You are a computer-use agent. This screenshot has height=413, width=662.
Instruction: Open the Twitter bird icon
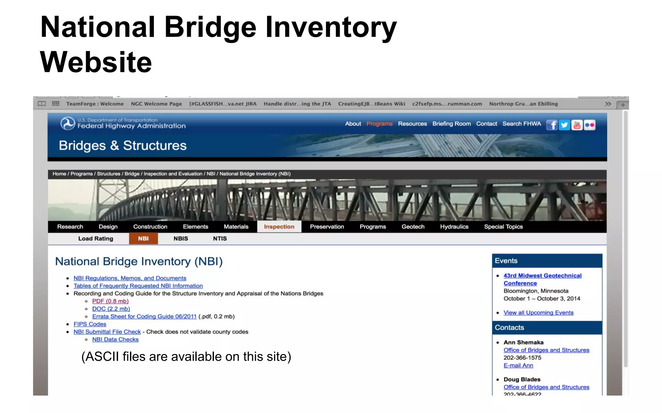(564, 125)
